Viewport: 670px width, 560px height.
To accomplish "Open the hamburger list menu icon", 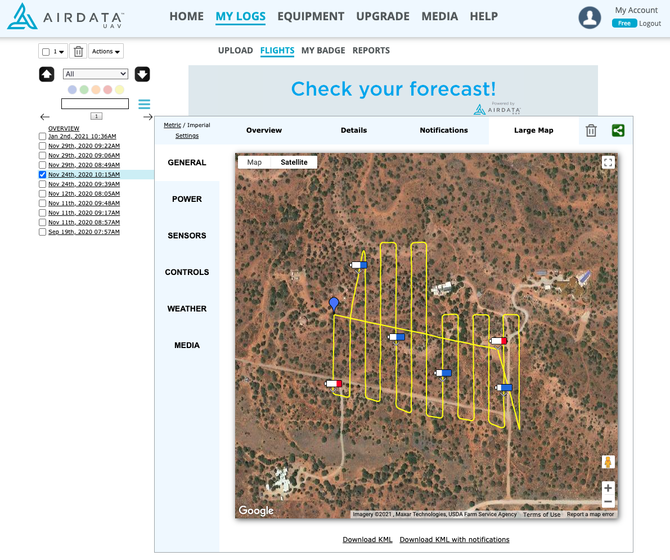I will pos(145,104).
